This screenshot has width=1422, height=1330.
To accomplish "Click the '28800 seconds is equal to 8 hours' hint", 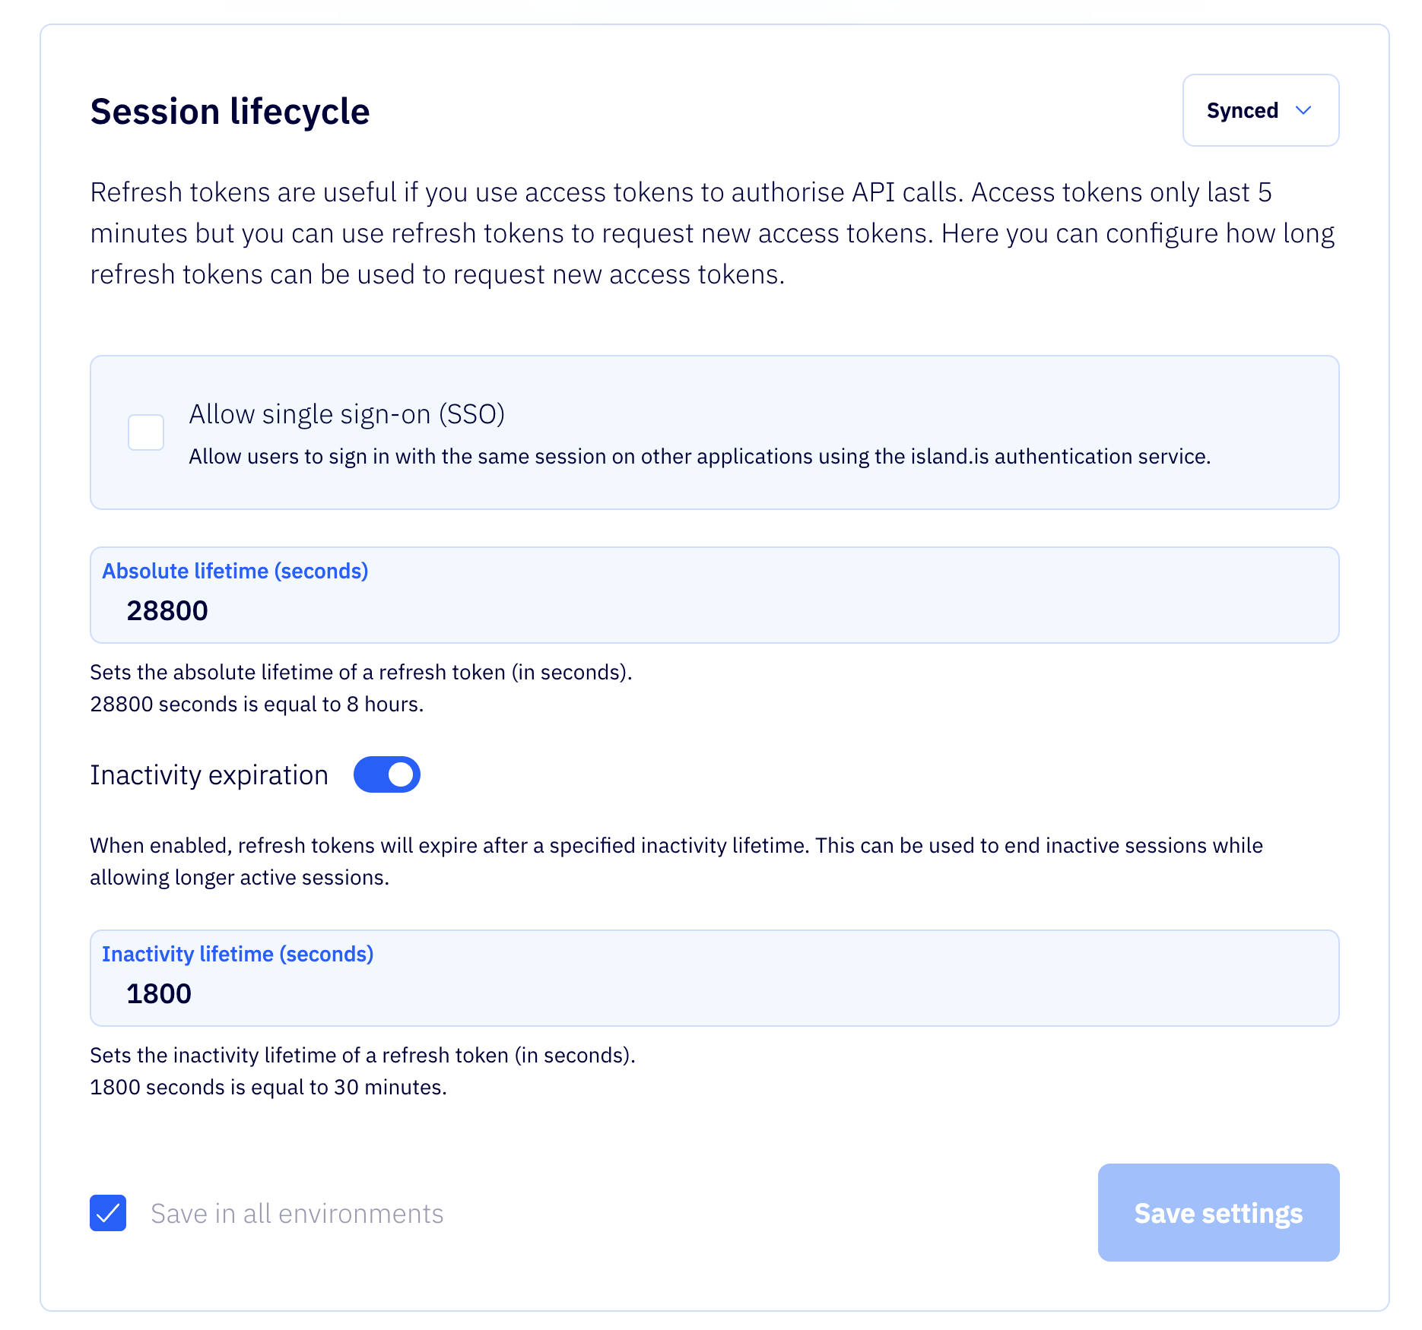I will pyautogui.click(x=257, y=705).
